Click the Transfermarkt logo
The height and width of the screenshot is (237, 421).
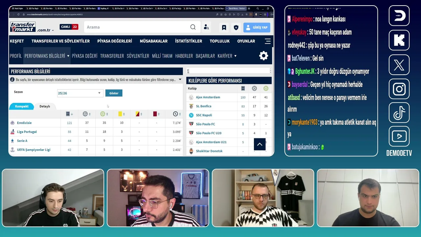tap(22, 27)
